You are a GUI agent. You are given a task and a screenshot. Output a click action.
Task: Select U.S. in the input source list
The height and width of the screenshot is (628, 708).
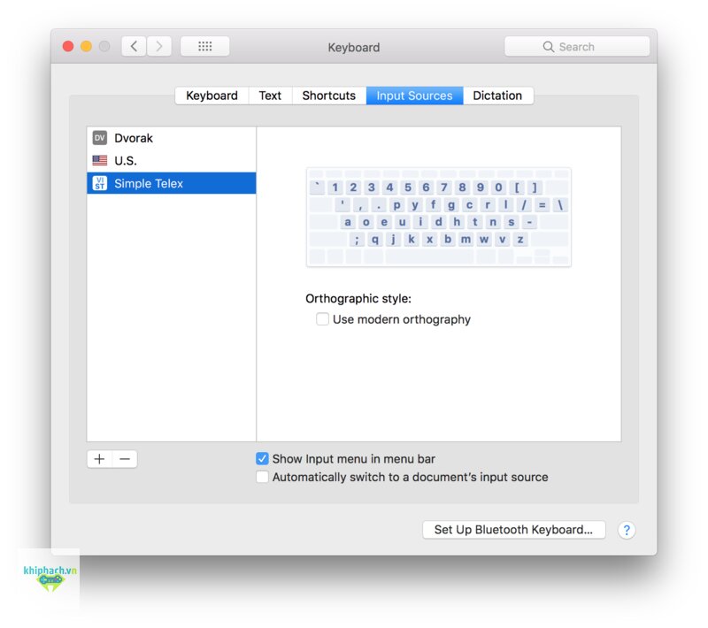click(172, 160)
